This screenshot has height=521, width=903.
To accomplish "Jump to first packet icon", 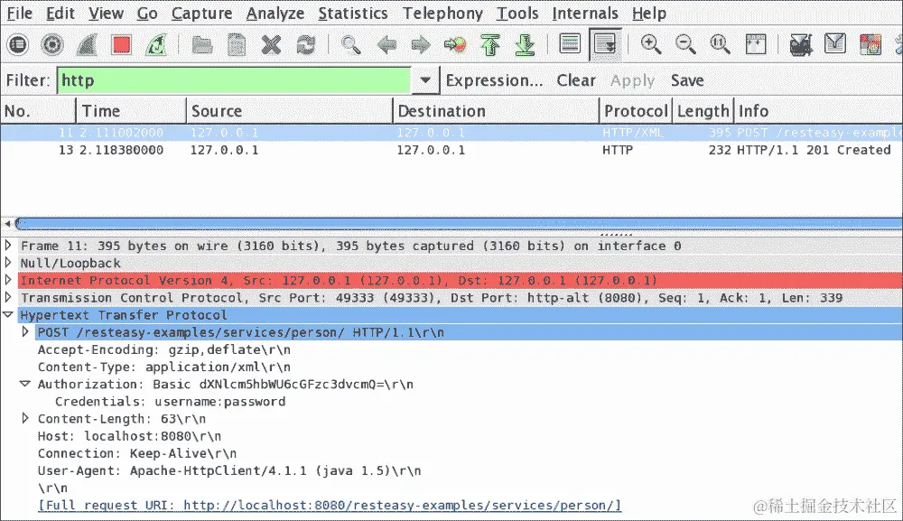I will pyautogui.click(x=490, y=44).
